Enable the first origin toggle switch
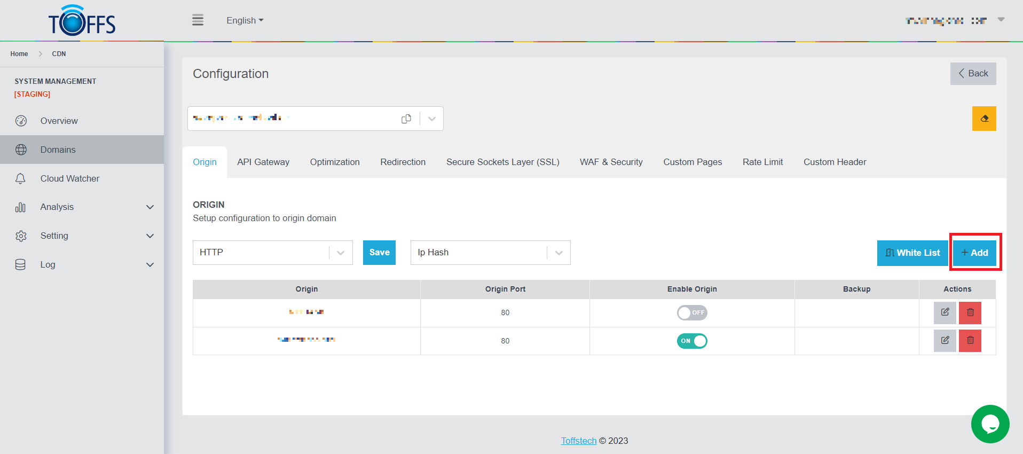Screen dimensions: 1023x454 691,312
